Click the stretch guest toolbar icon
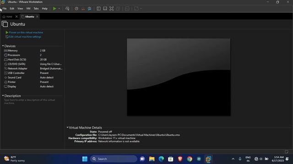The height and width of the screenshot is (164, 293). click(136, 9)
